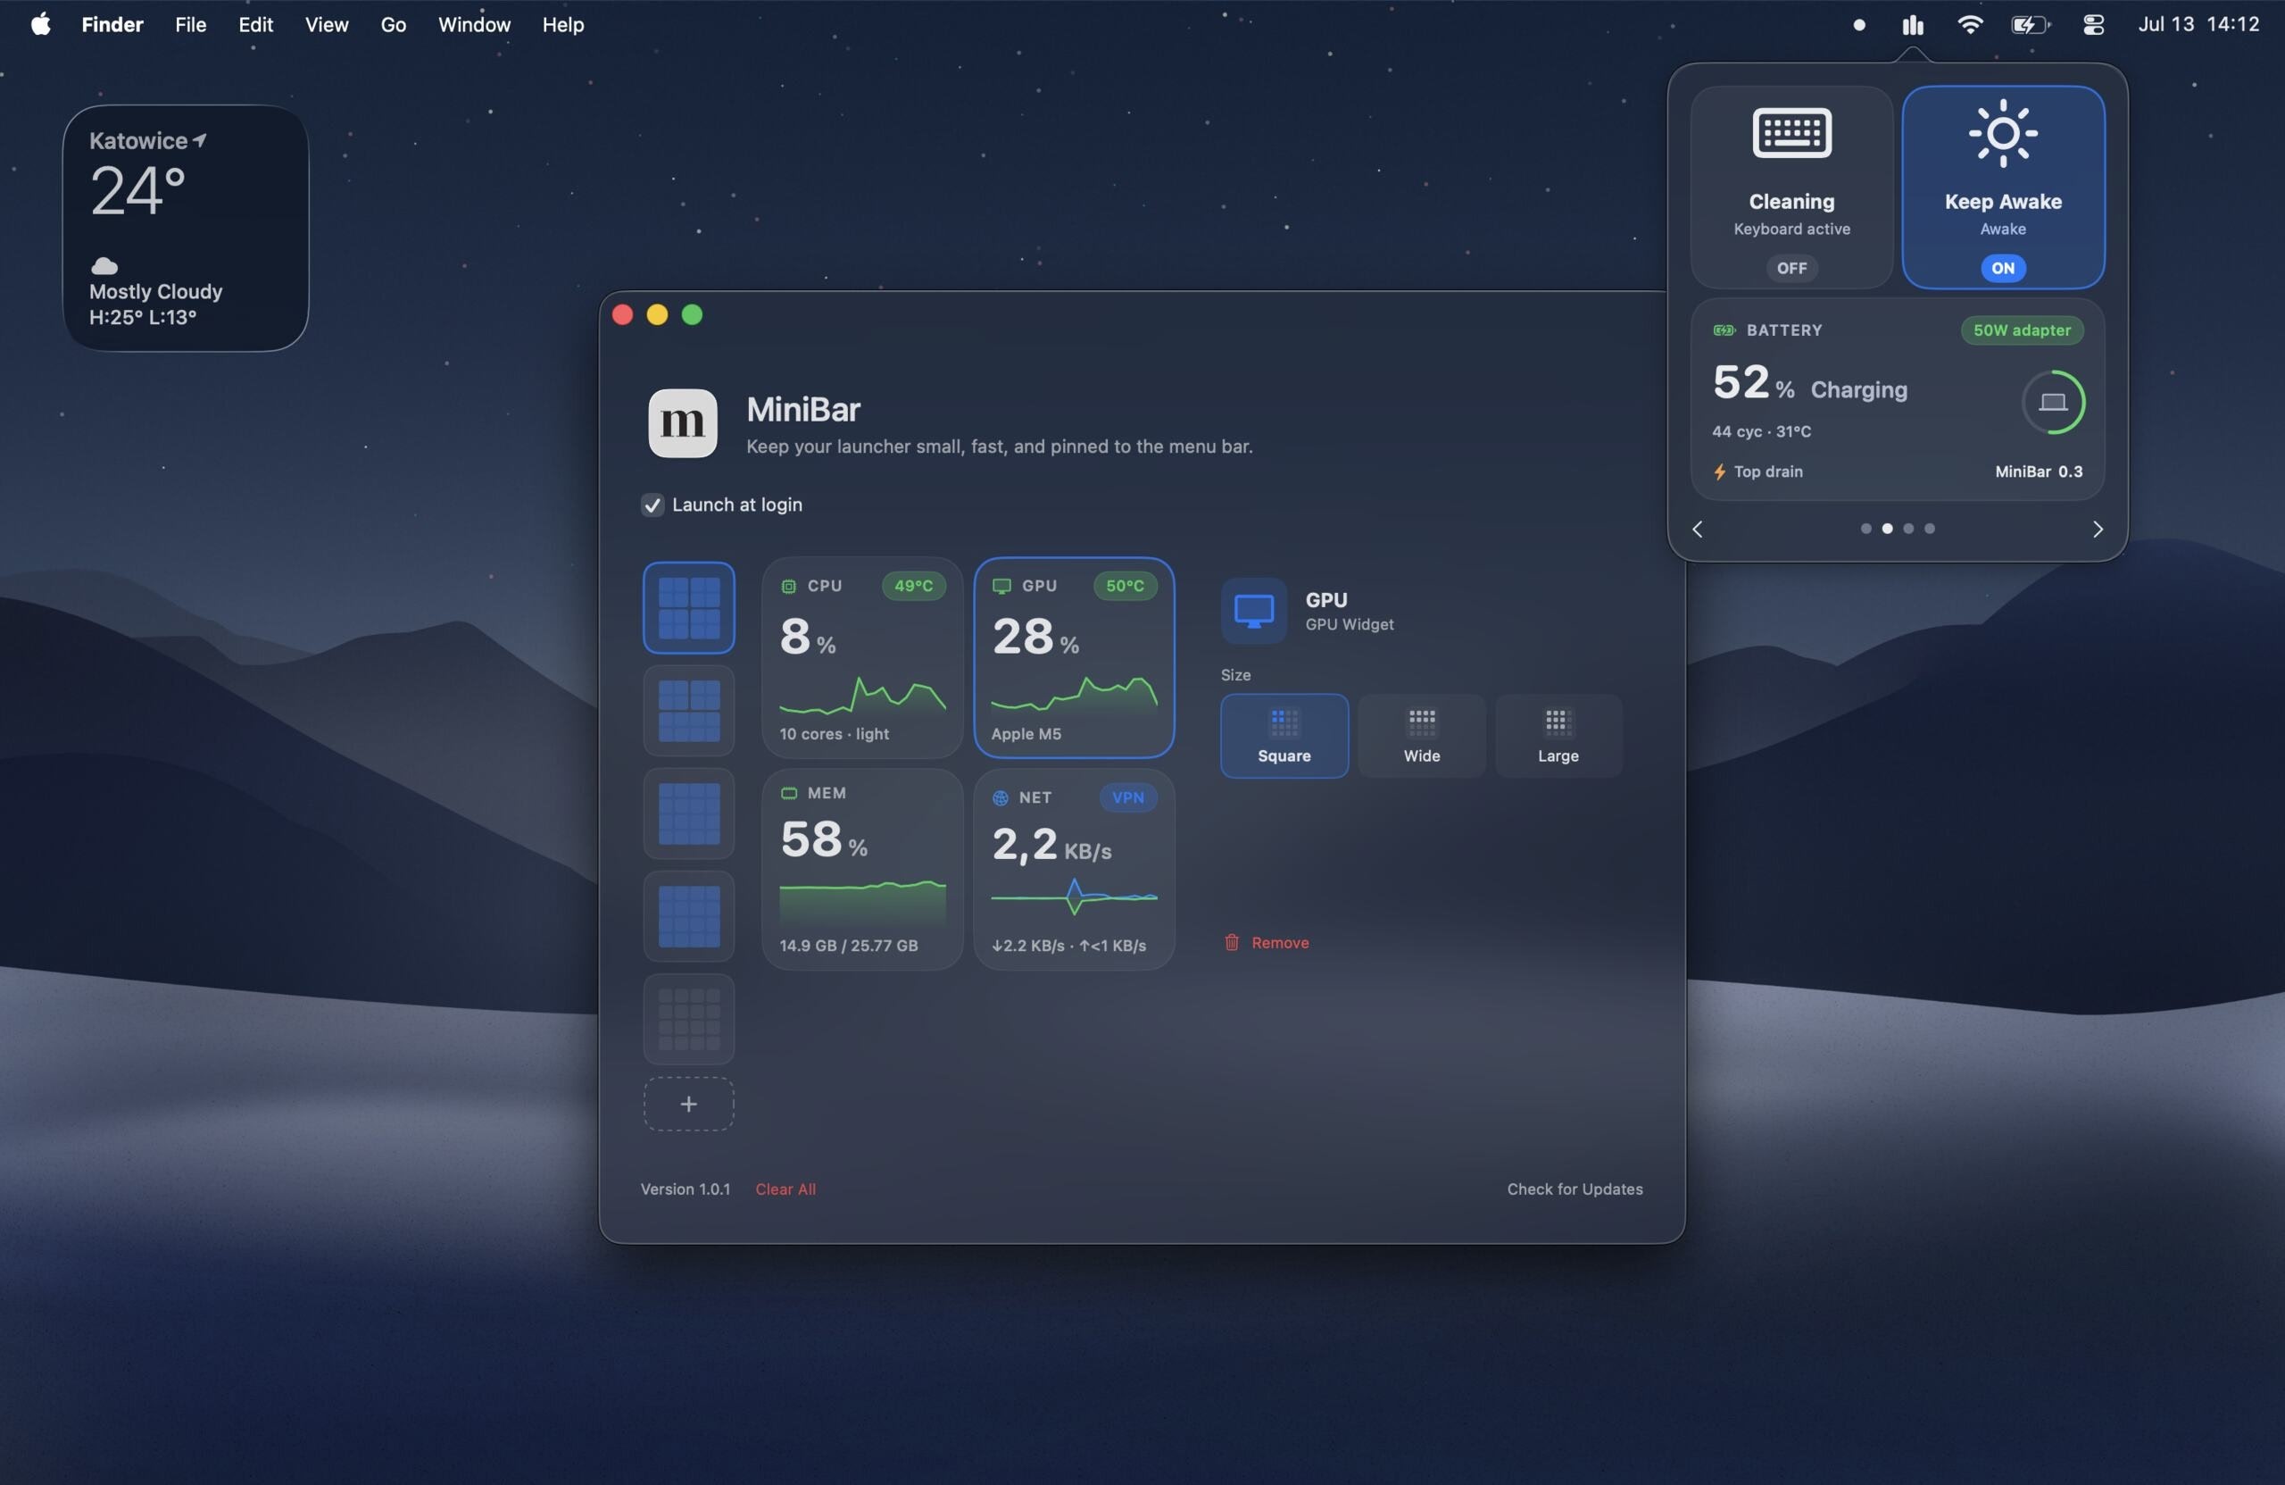Click the globe icon beside the NET label
2285x1485 pixels.
[1001, 798]
